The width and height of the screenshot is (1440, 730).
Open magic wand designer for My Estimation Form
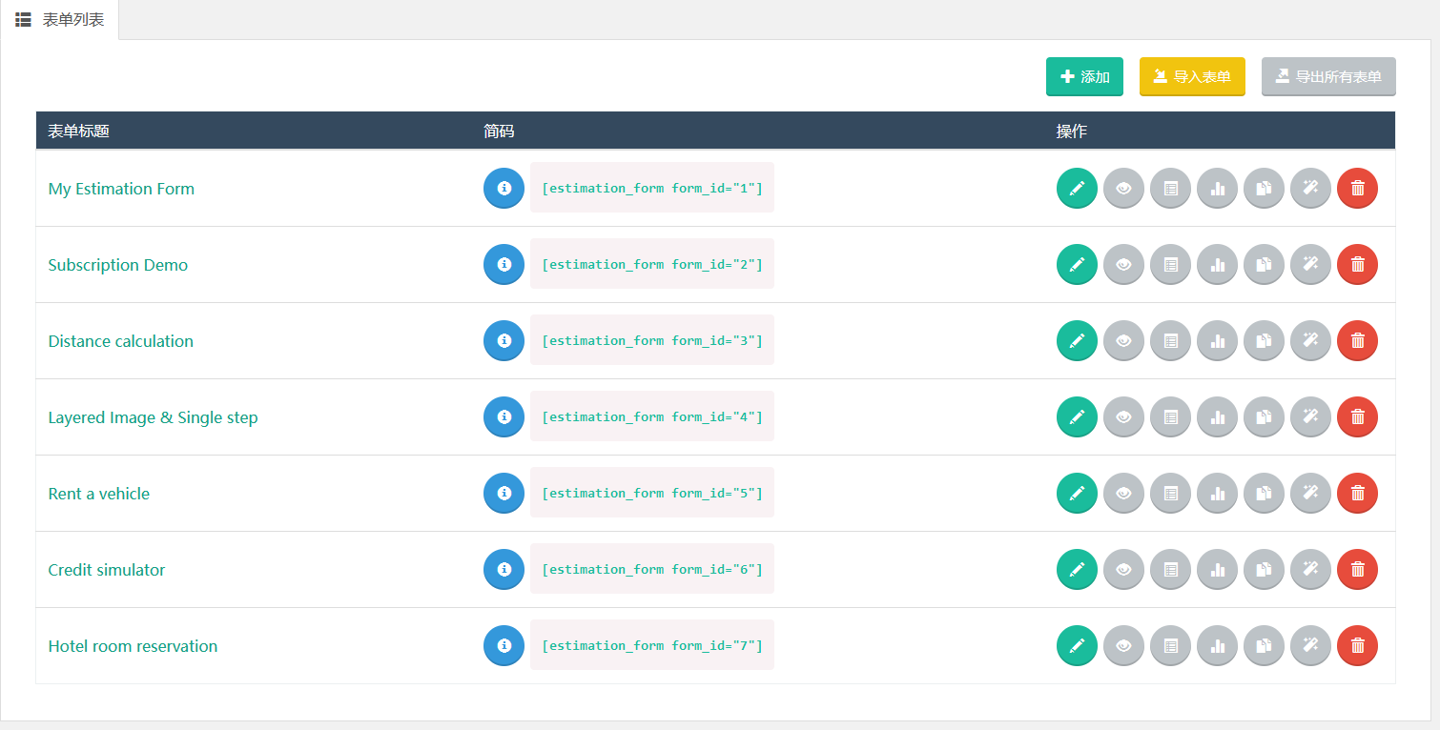click(x=1311, y=188)
